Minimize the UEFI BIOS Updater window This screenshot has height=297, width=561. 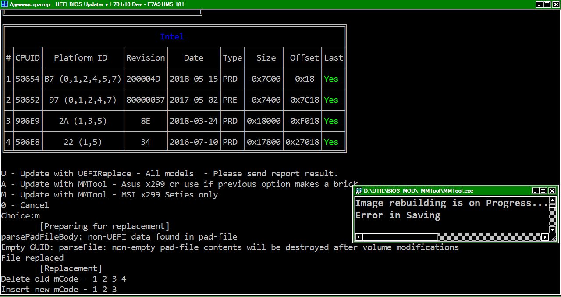[540, 4]
